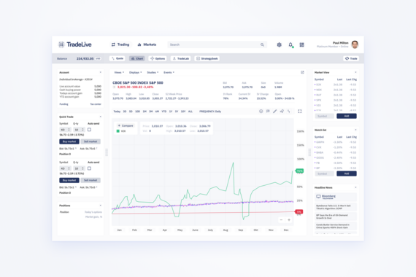Adjust first quick trade Q-ty stepper
Viewport: 416px width, 277px height.
pyautogui.click(x=82, y=130)
